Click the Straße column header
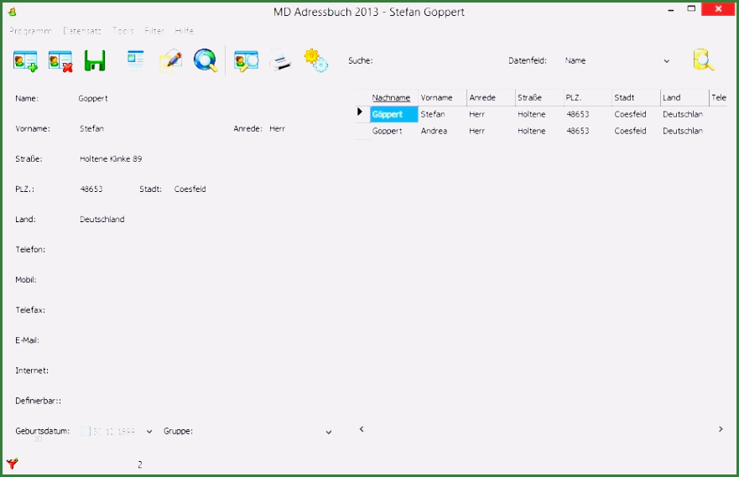 coord(539,97)
